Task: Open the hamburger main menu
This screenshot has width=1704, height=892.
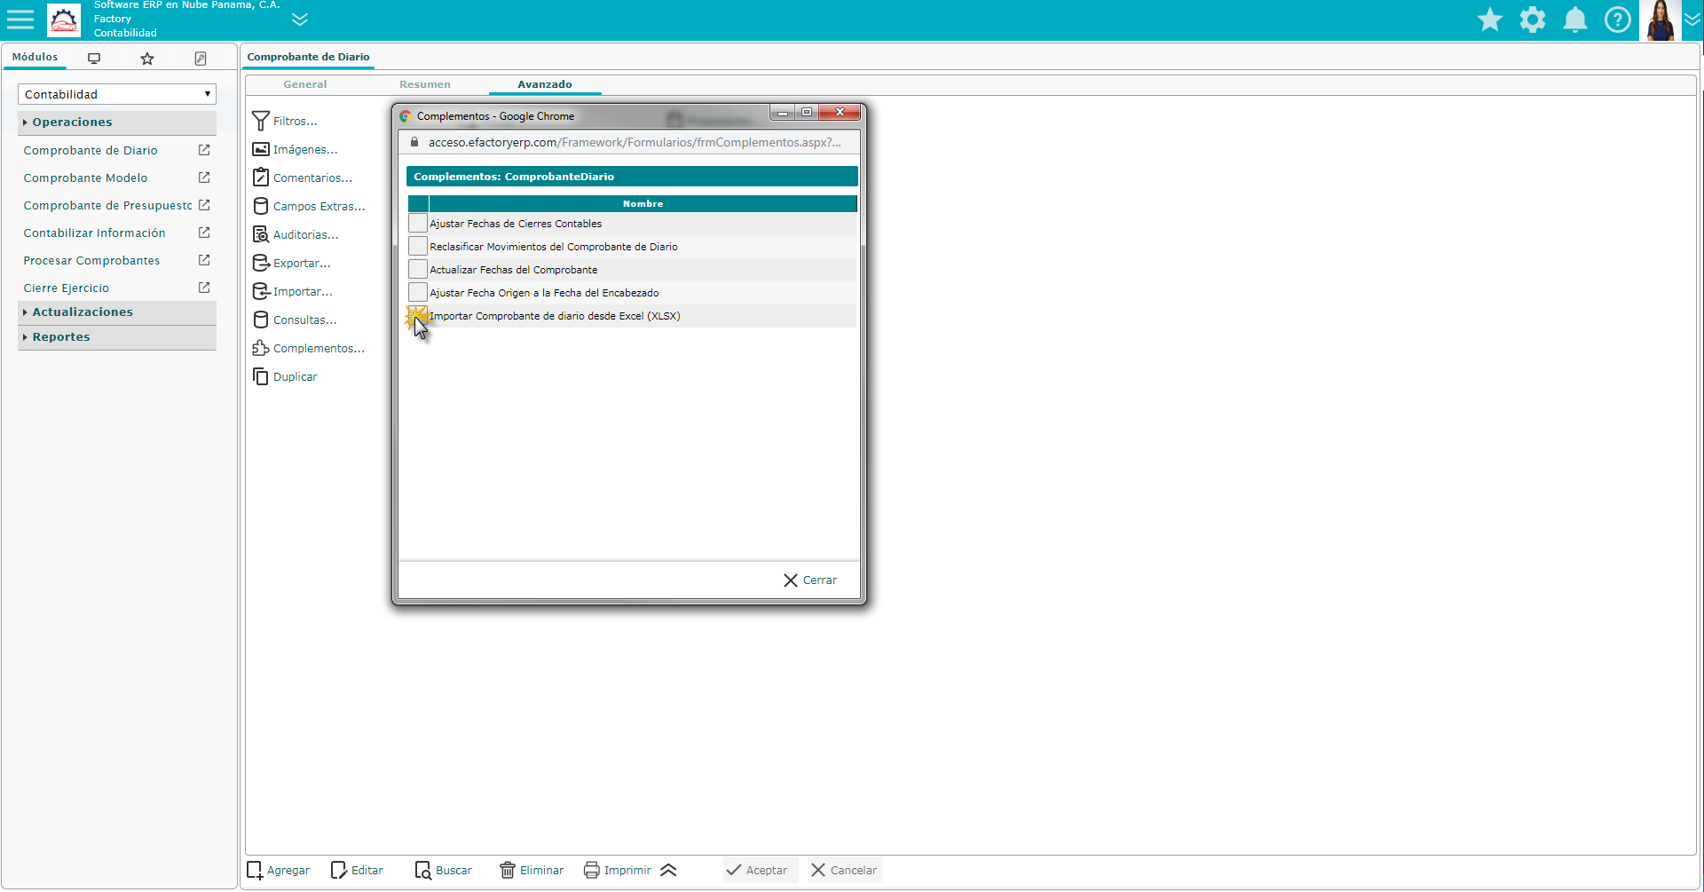Action: coord(20,20)
